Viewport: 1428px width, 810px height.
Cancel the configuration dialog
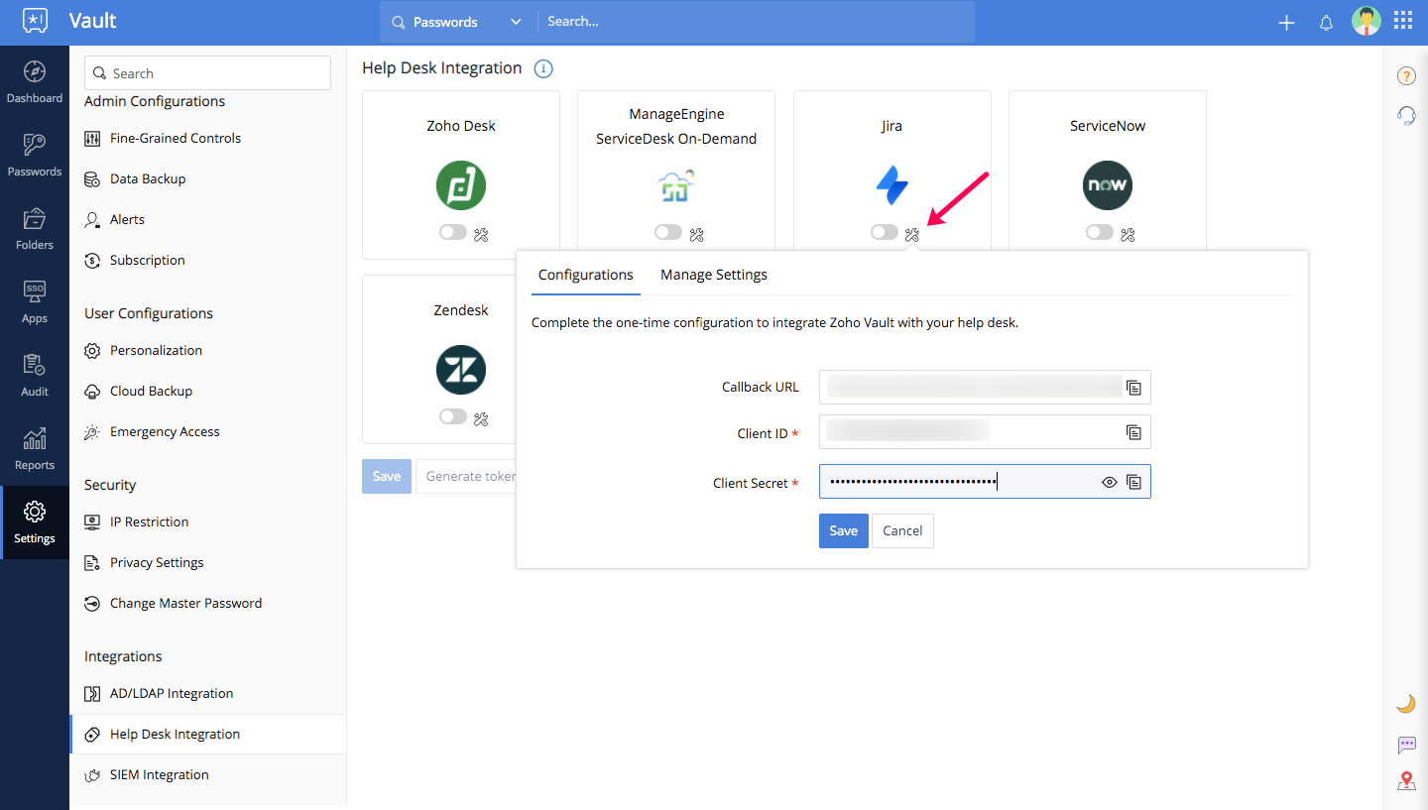point(902,530)
